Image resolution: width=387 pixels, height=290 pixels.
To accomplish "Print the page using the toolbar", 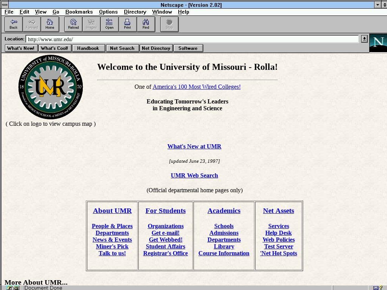I will [x=127, y=24].
